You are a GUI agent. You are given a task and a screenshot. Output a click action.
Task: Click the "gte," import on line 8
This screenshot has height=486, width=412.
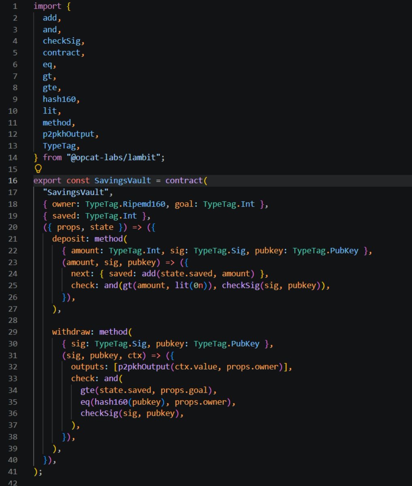[x=52, y=87]
